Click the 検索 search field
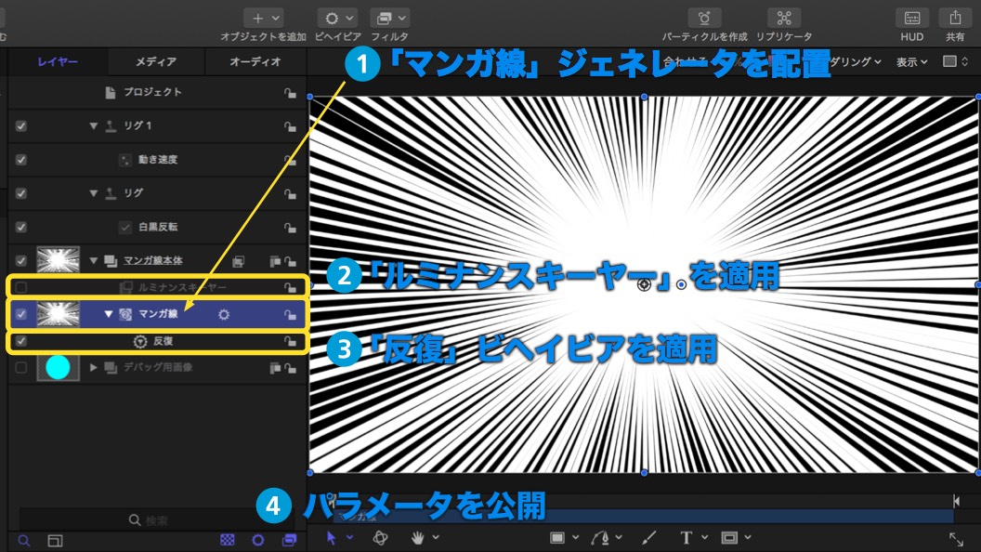Image resolution: width=981 pixels, height=552 pixels. (156, 520)
